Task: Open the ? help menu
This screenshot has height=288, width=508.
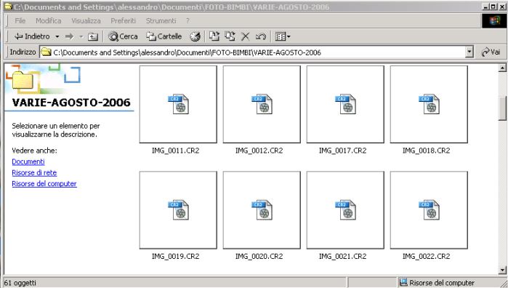Action: (x=188, y=21)
